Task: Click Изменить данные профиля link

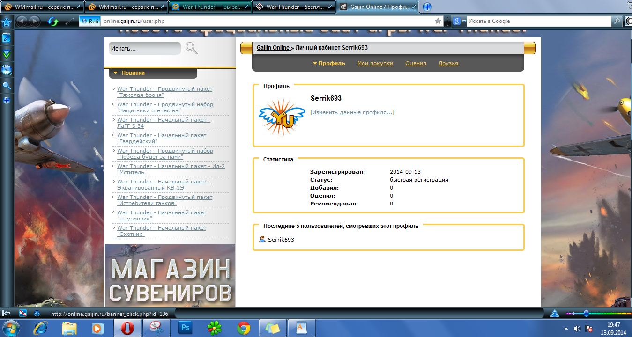Action: [x=352, y=112]
